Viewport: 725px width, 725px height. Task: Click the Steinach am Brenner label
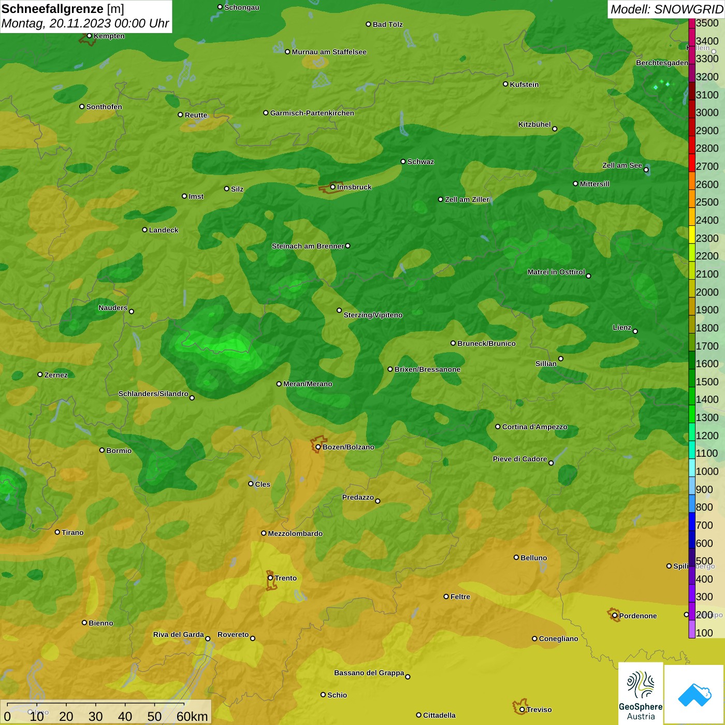coord(308,246)
